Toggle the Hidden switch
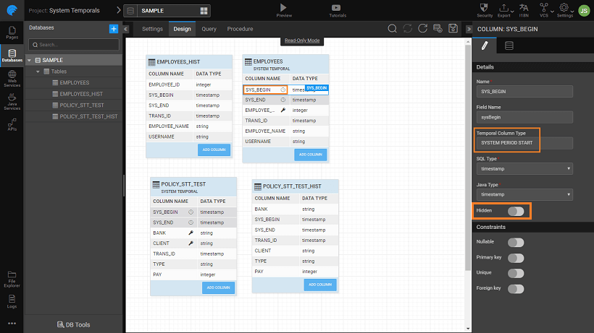 516,211
